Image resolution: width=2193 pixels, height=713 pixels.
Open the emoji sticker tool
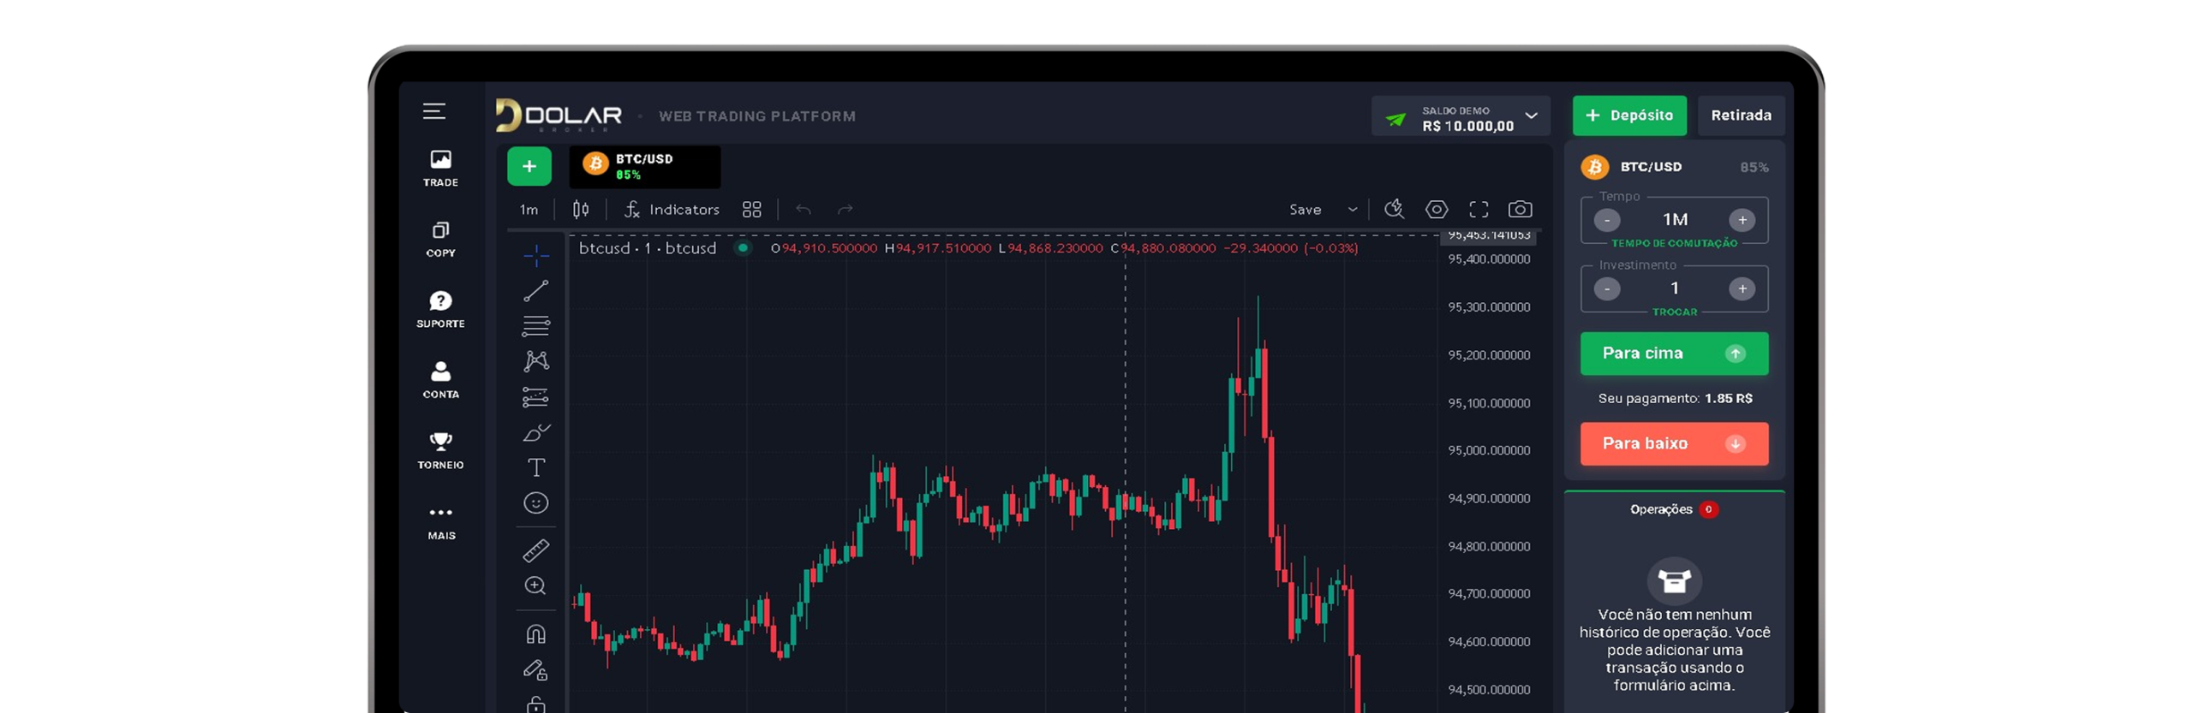[x=535, y=502]
